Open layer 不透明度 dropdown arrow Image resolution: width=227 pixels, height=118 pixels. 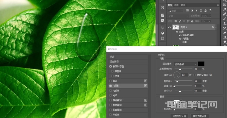[x=210, y=16]
